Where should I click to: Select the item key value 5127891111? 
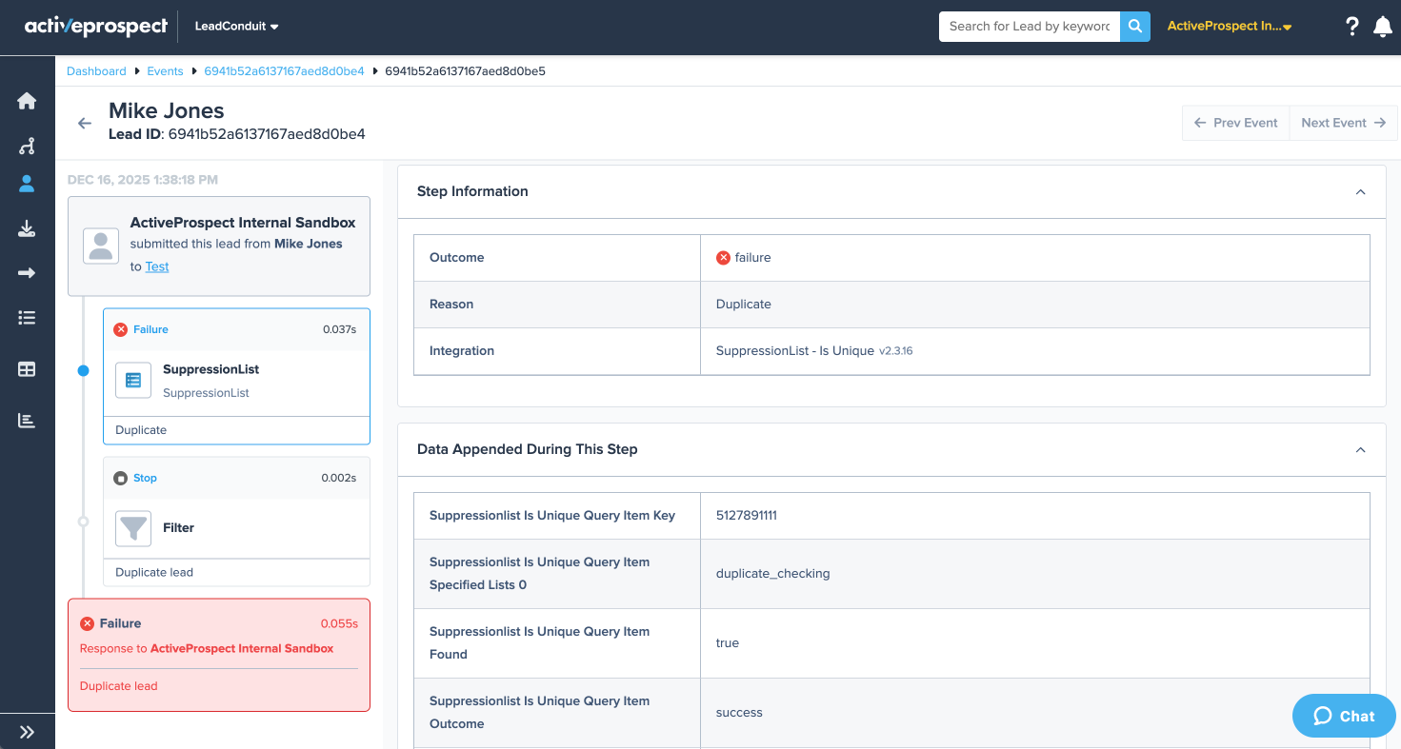(747, 515)
